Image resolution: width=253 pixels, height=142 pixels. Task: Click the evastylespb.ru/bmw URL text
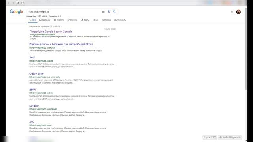coord(41,93)
